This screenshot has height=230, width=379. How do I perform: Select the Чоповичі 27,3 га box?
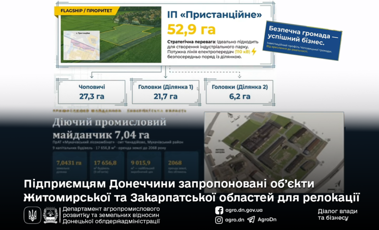[91, 92]
